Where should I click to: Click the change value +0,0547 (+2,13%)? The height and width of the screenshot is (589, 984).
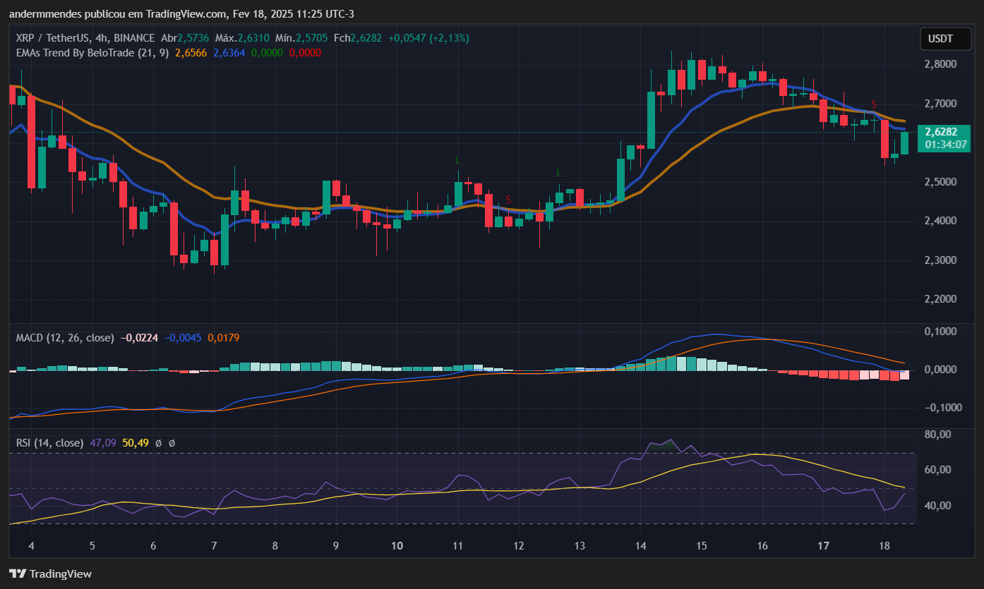pyautogui.click(x=428, y=37)
